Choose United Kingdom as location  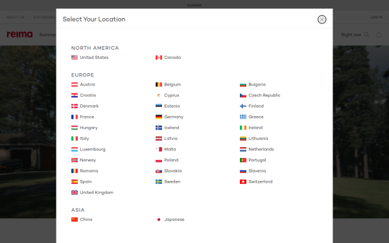point(92,192)
